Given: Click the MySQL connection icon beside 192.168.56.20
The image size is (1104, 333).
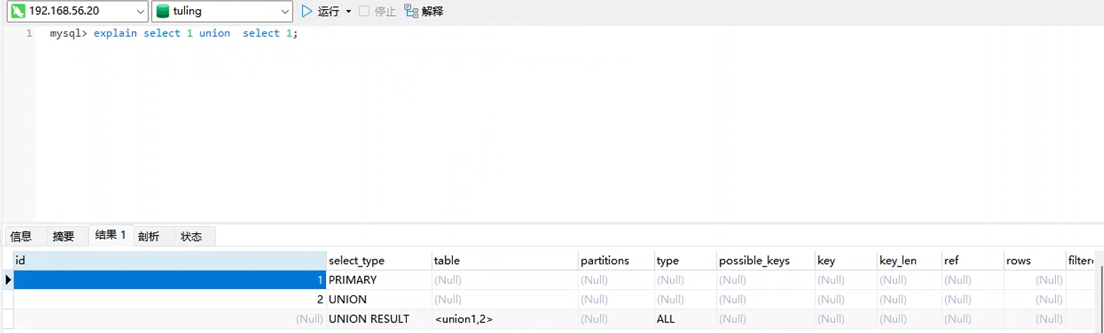Looking at the screenshot, I should point(18,11).
